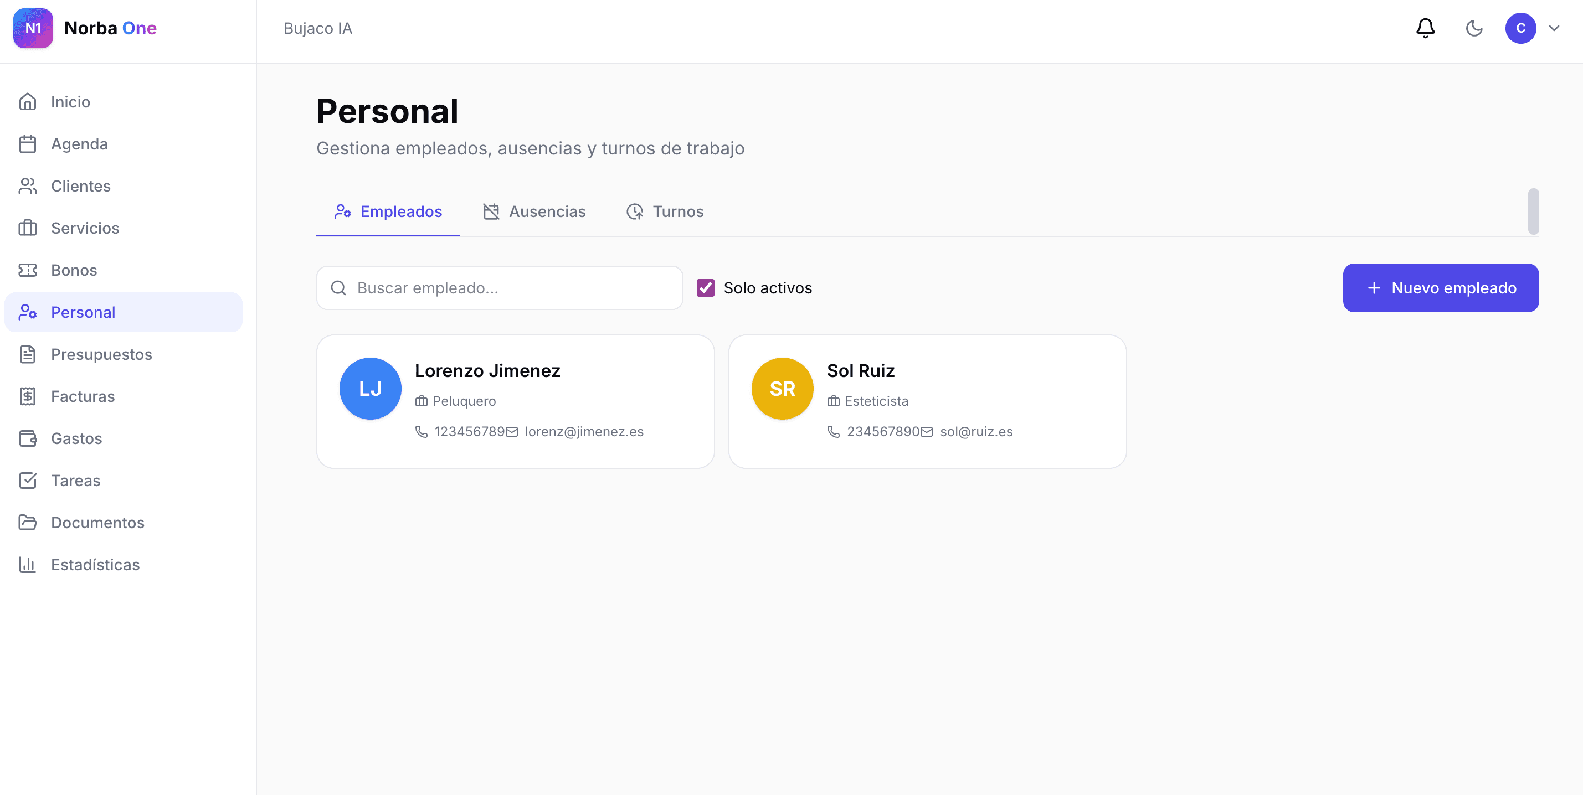
Task: Navigate to Servicios
Action: (124, 228)
